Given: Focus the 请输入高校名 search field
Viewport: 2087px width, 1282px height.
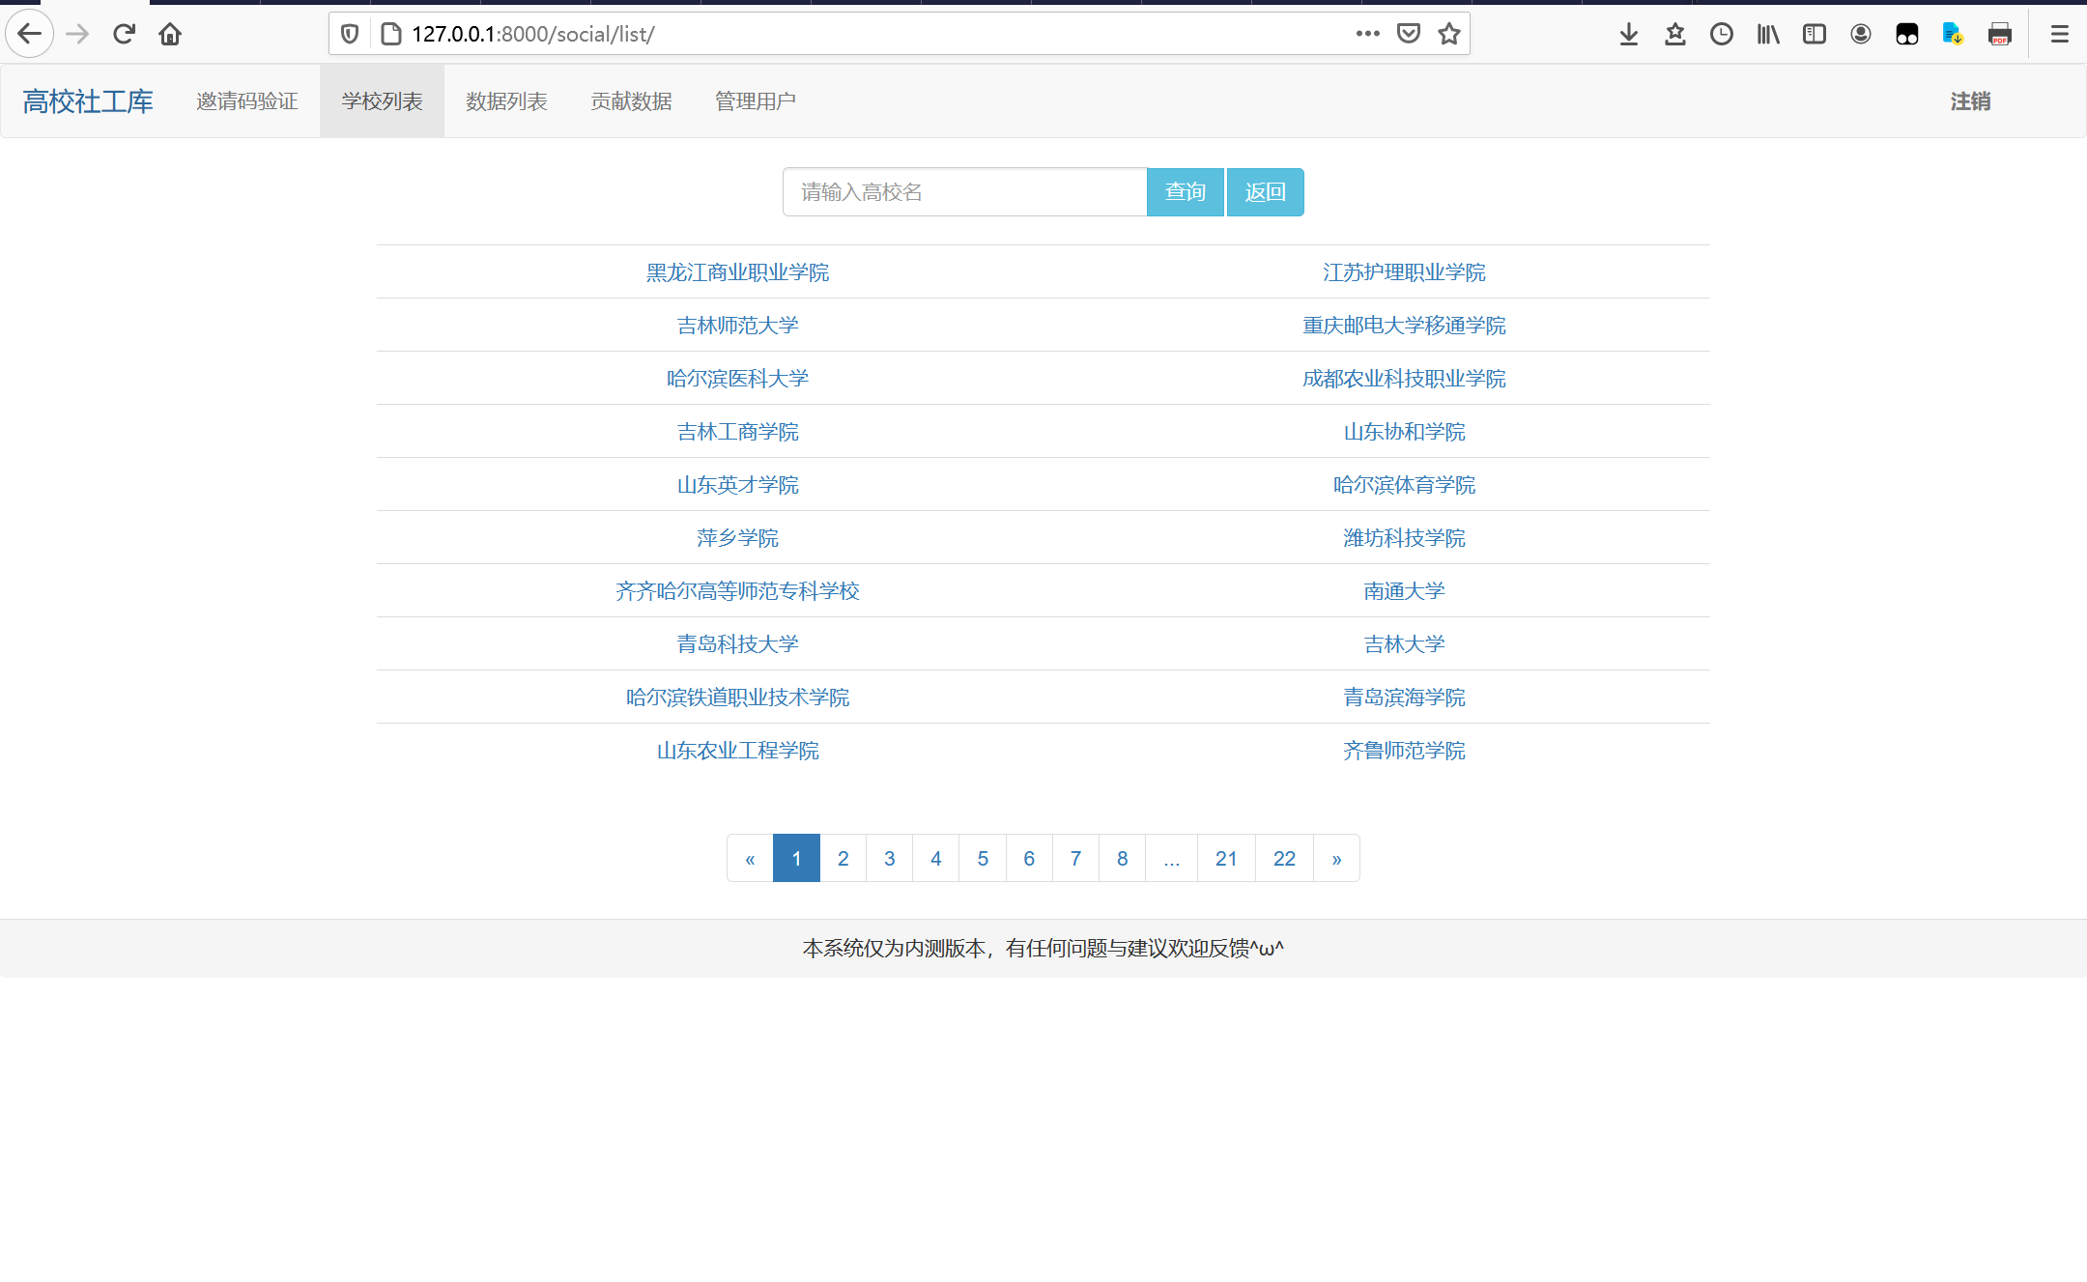Looking at the screenshot, I should [963, 191].
